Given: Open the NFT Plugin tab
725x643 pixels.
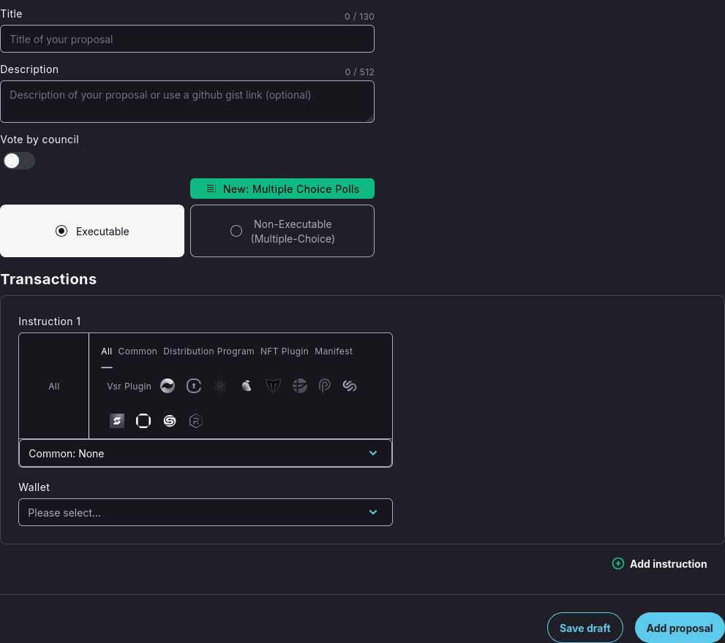Looking at the screenshot, I should (x=285, y=351).
